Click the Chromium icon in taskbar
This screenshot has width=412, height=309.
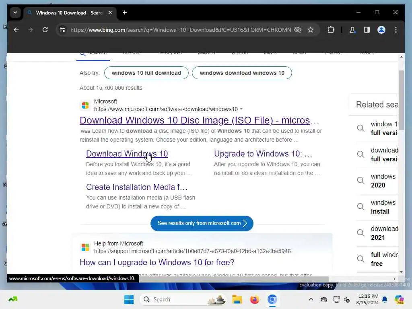pos(272,299)
